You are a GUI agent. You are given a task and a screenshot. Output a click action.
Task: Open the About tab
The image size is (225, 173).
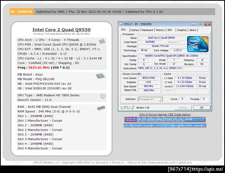pyautogui.click(x=193, y=30)
